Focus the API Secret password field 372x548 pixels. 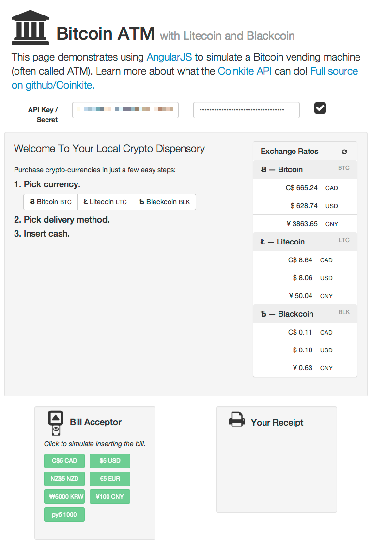click(x=247, y=110)
